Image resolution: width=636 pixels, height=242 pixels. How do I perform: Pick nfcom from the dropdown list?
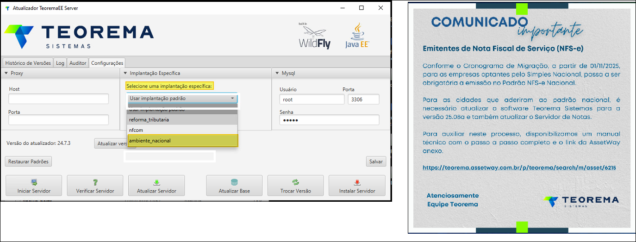[x=182, y=130]
